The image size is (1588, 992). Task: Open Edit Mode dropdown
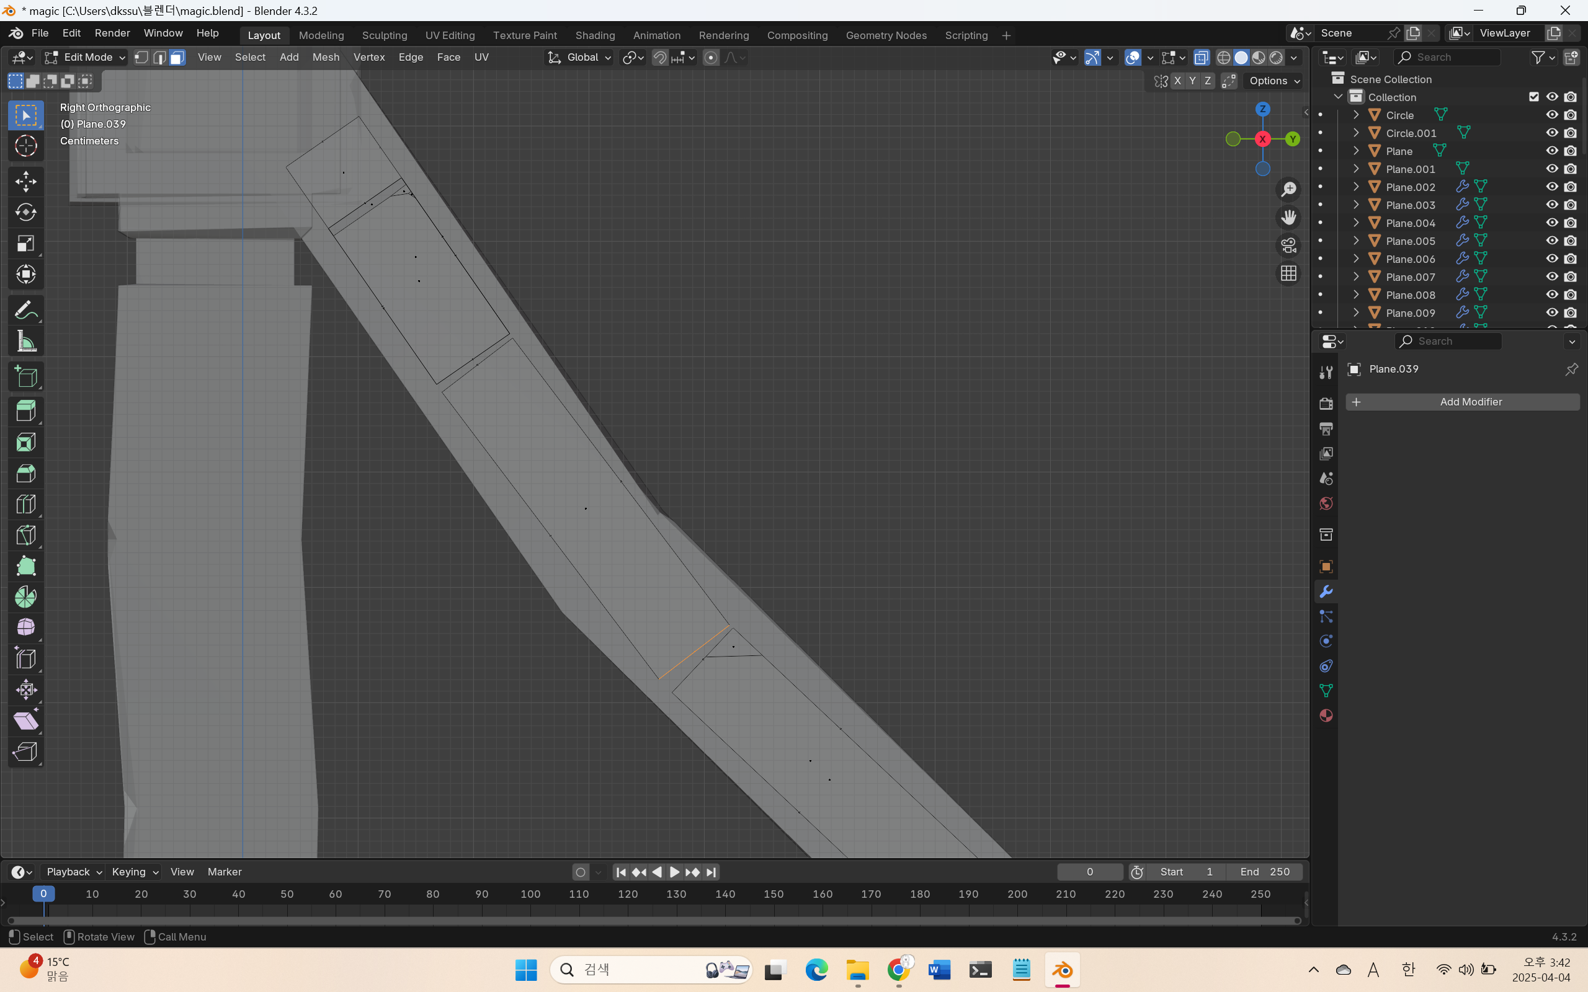84,58
